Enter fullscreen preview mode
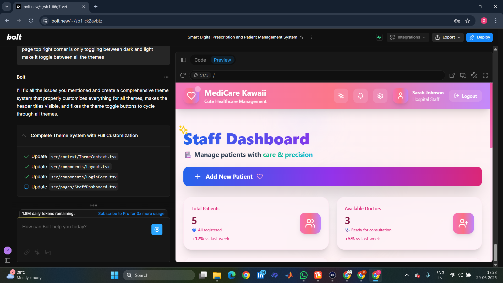The width and height of the screenshot is (503, 283). point(485,75)
